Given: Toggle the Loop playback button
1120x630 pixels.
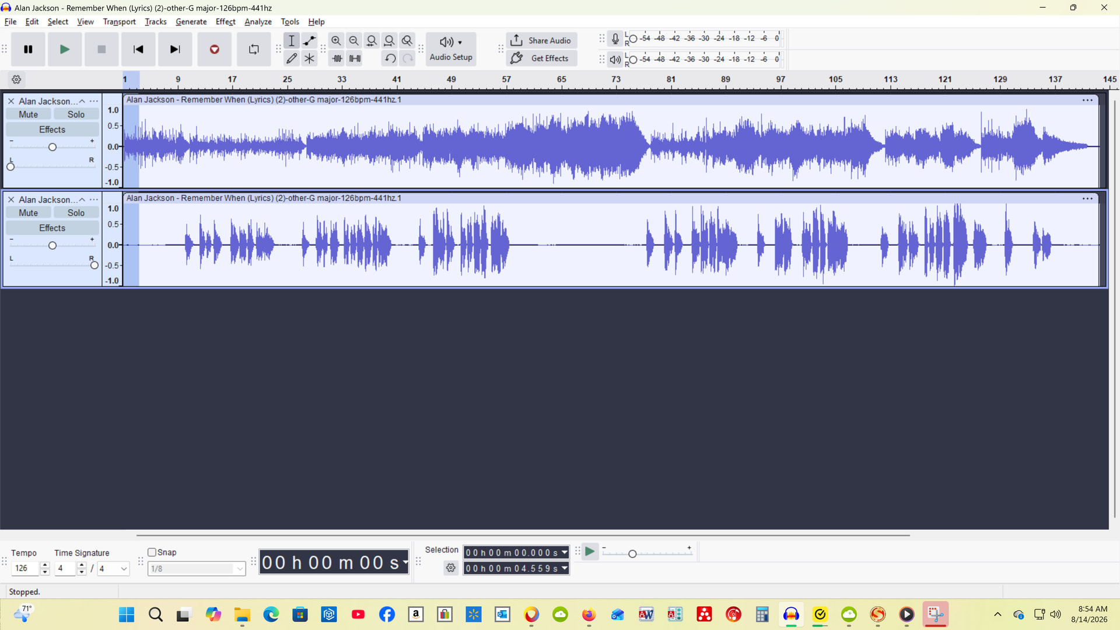Looking at the screenshot, I should 254,50.
